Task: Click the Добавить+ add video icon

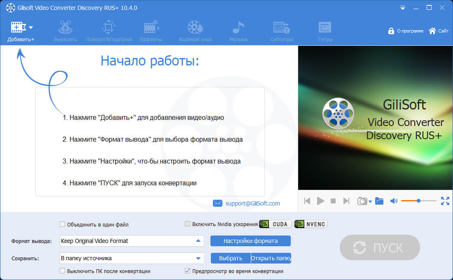Action: click(18, 27)
